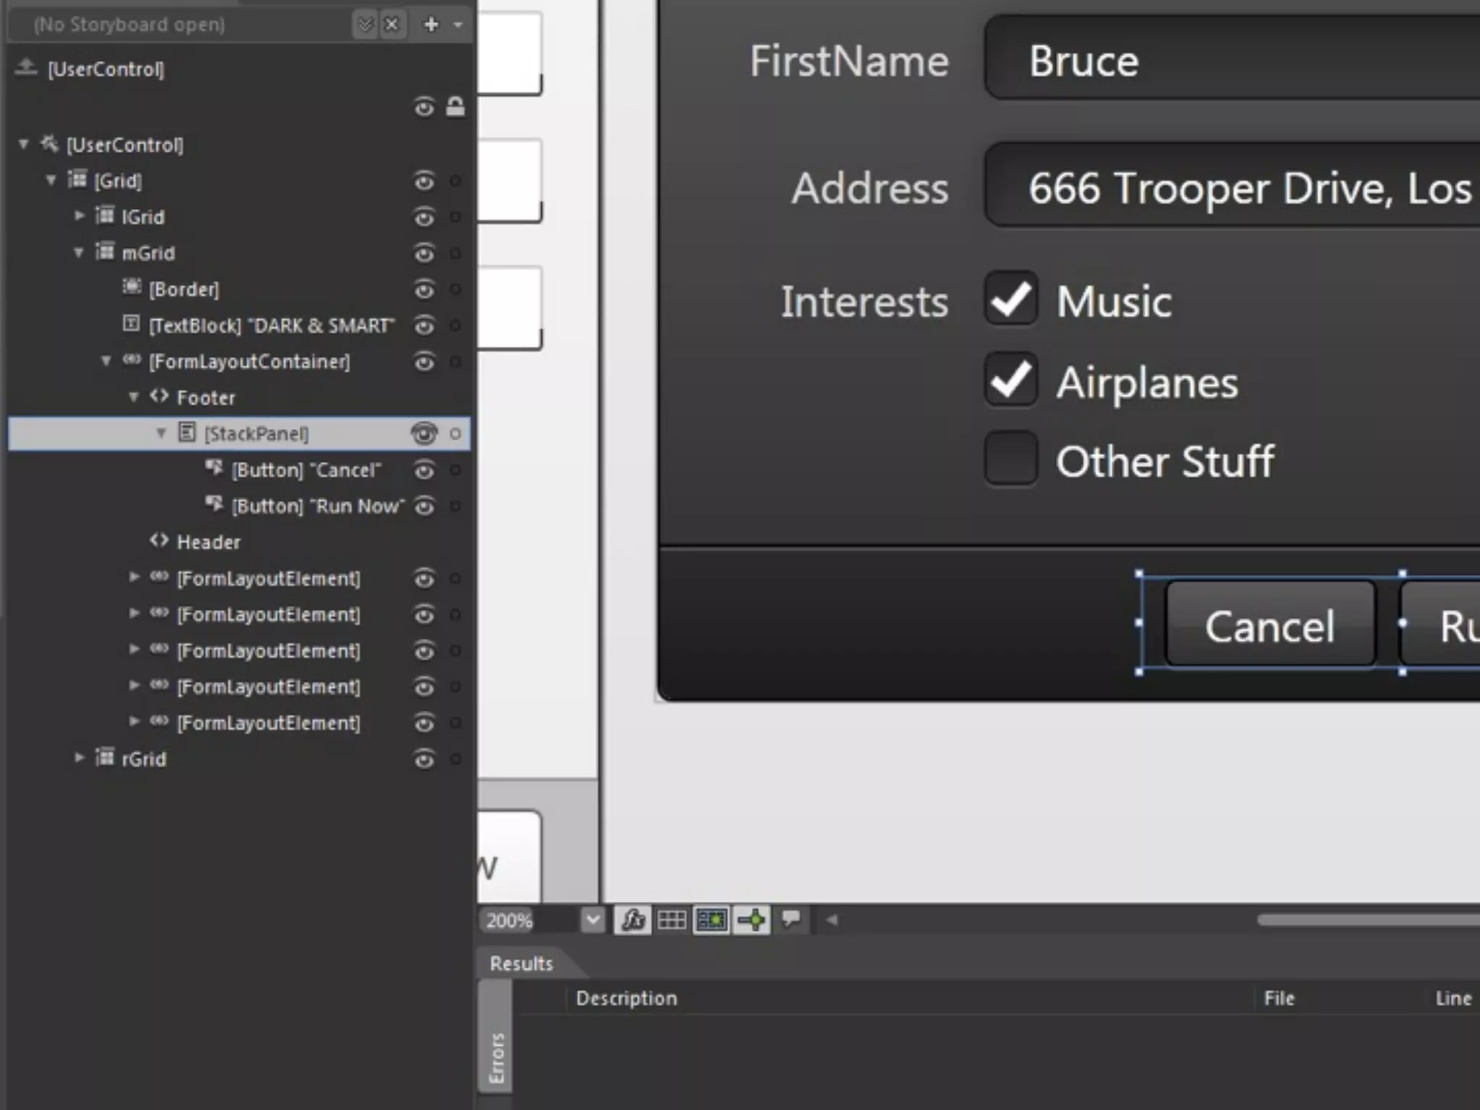The image size is (1480, 1110).
Task: Toggle snapping to snaplines icon
Action: tap(752, 920)
